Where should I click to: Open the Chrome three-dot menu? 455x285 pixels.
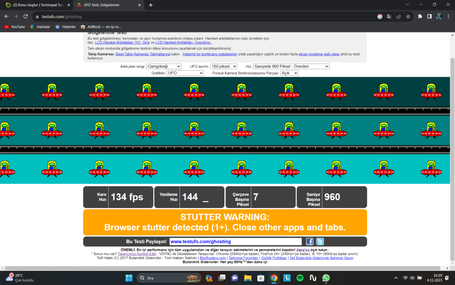coord(448,17)
